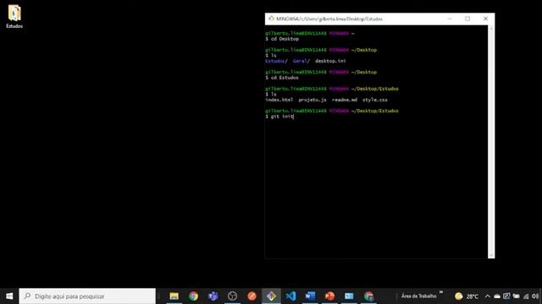
Task: Click the 'cd Estudos' command line
Action: (x=282, y=78)
